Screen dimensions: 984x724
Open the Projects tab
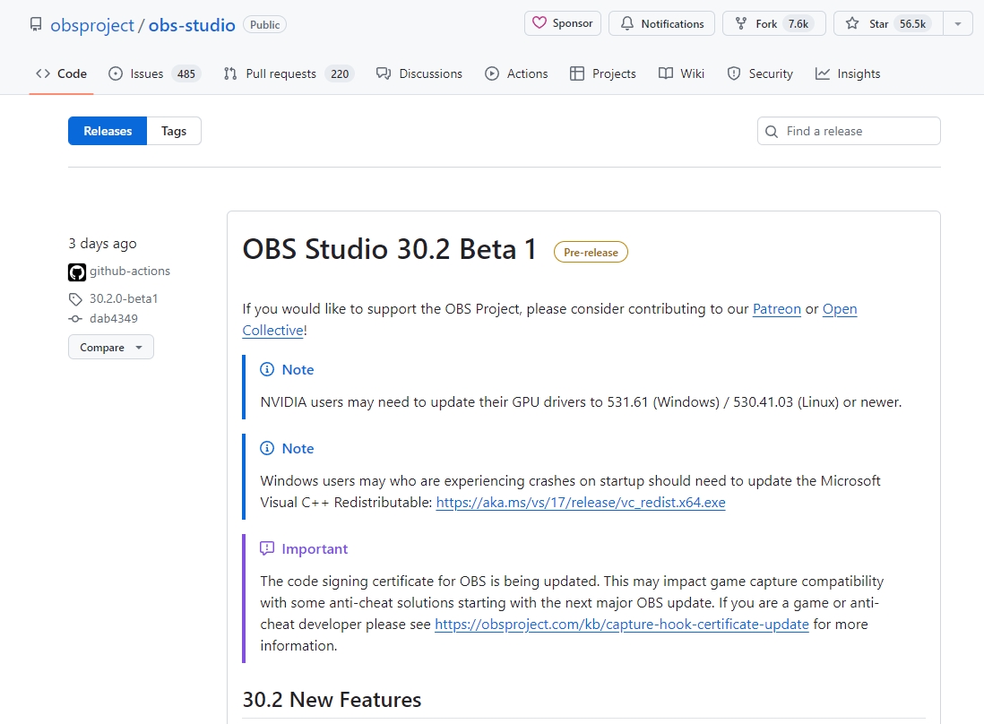coord(603,73)
